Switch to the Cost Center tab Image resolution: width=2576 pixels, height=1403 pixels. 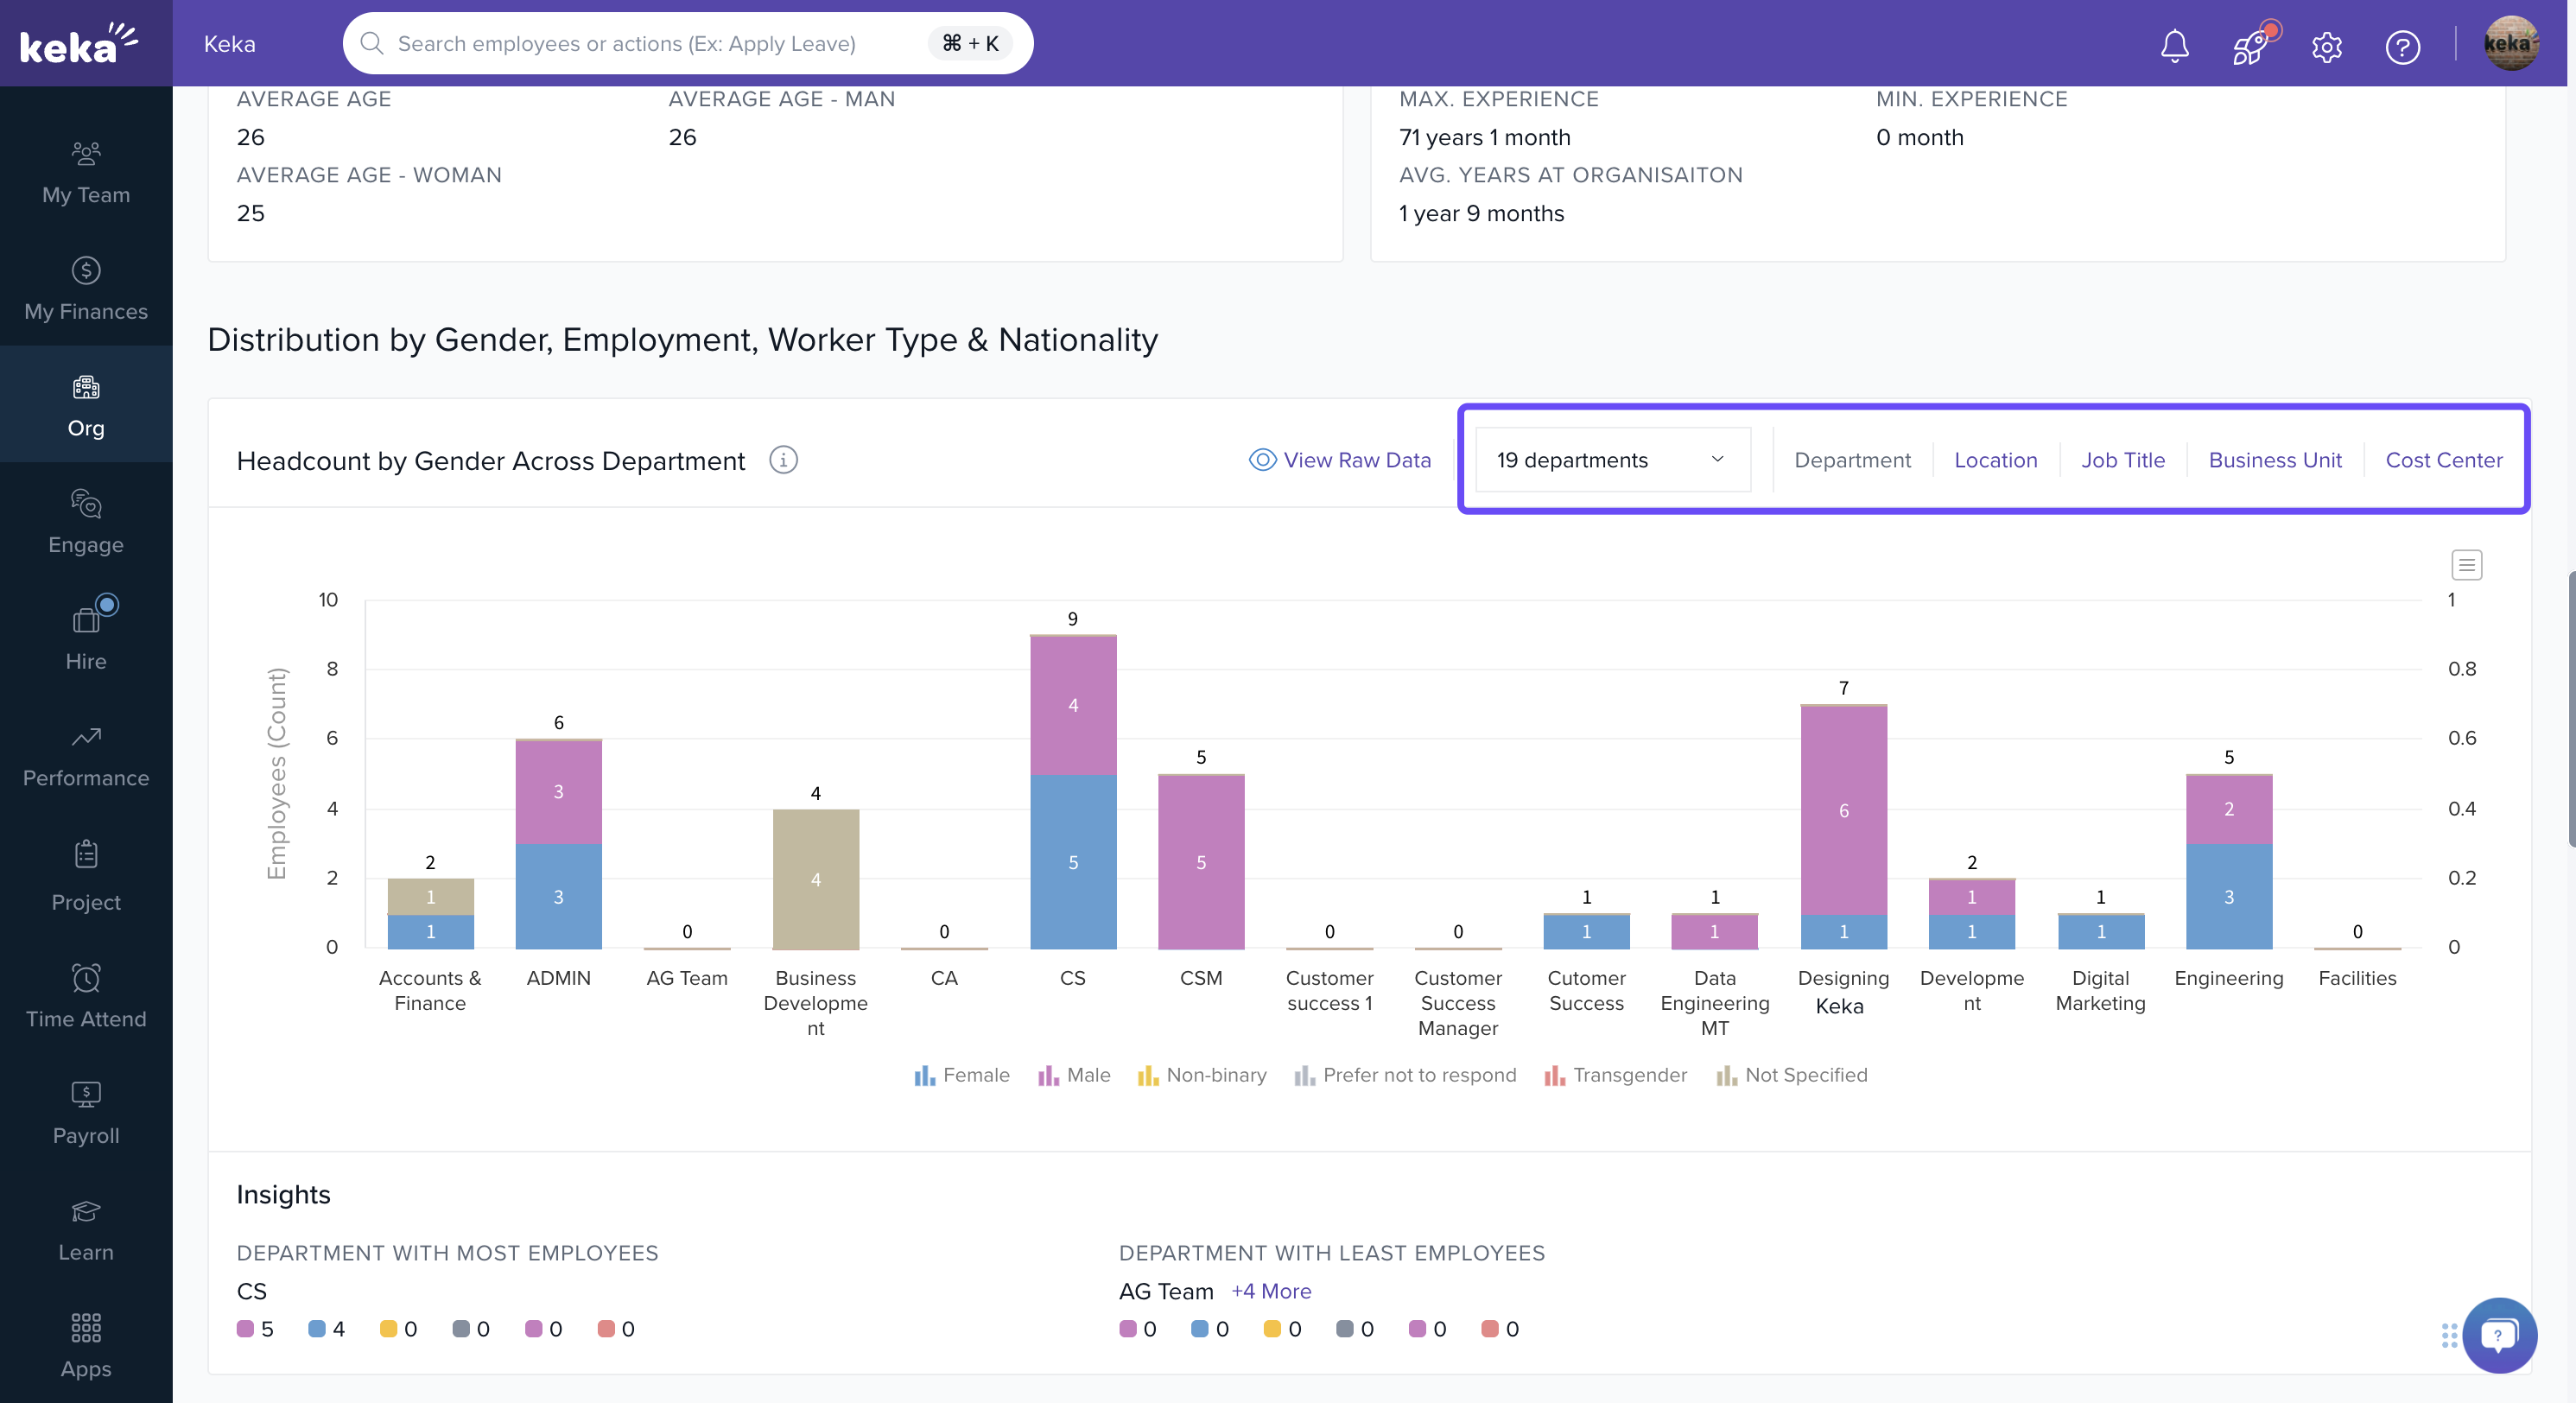click(x=2443, y=460)
